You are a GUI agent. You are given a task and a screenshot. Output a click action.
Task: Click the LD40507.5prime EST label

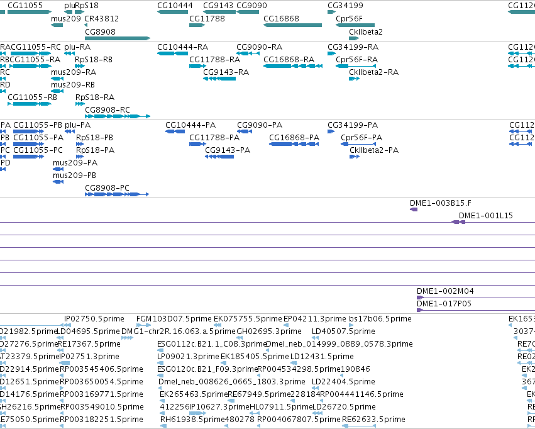344,331
